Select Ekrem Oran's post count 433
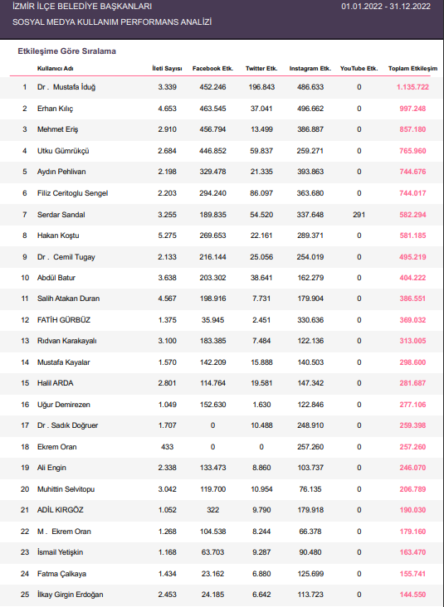444x607 pixels. point(167,447)
